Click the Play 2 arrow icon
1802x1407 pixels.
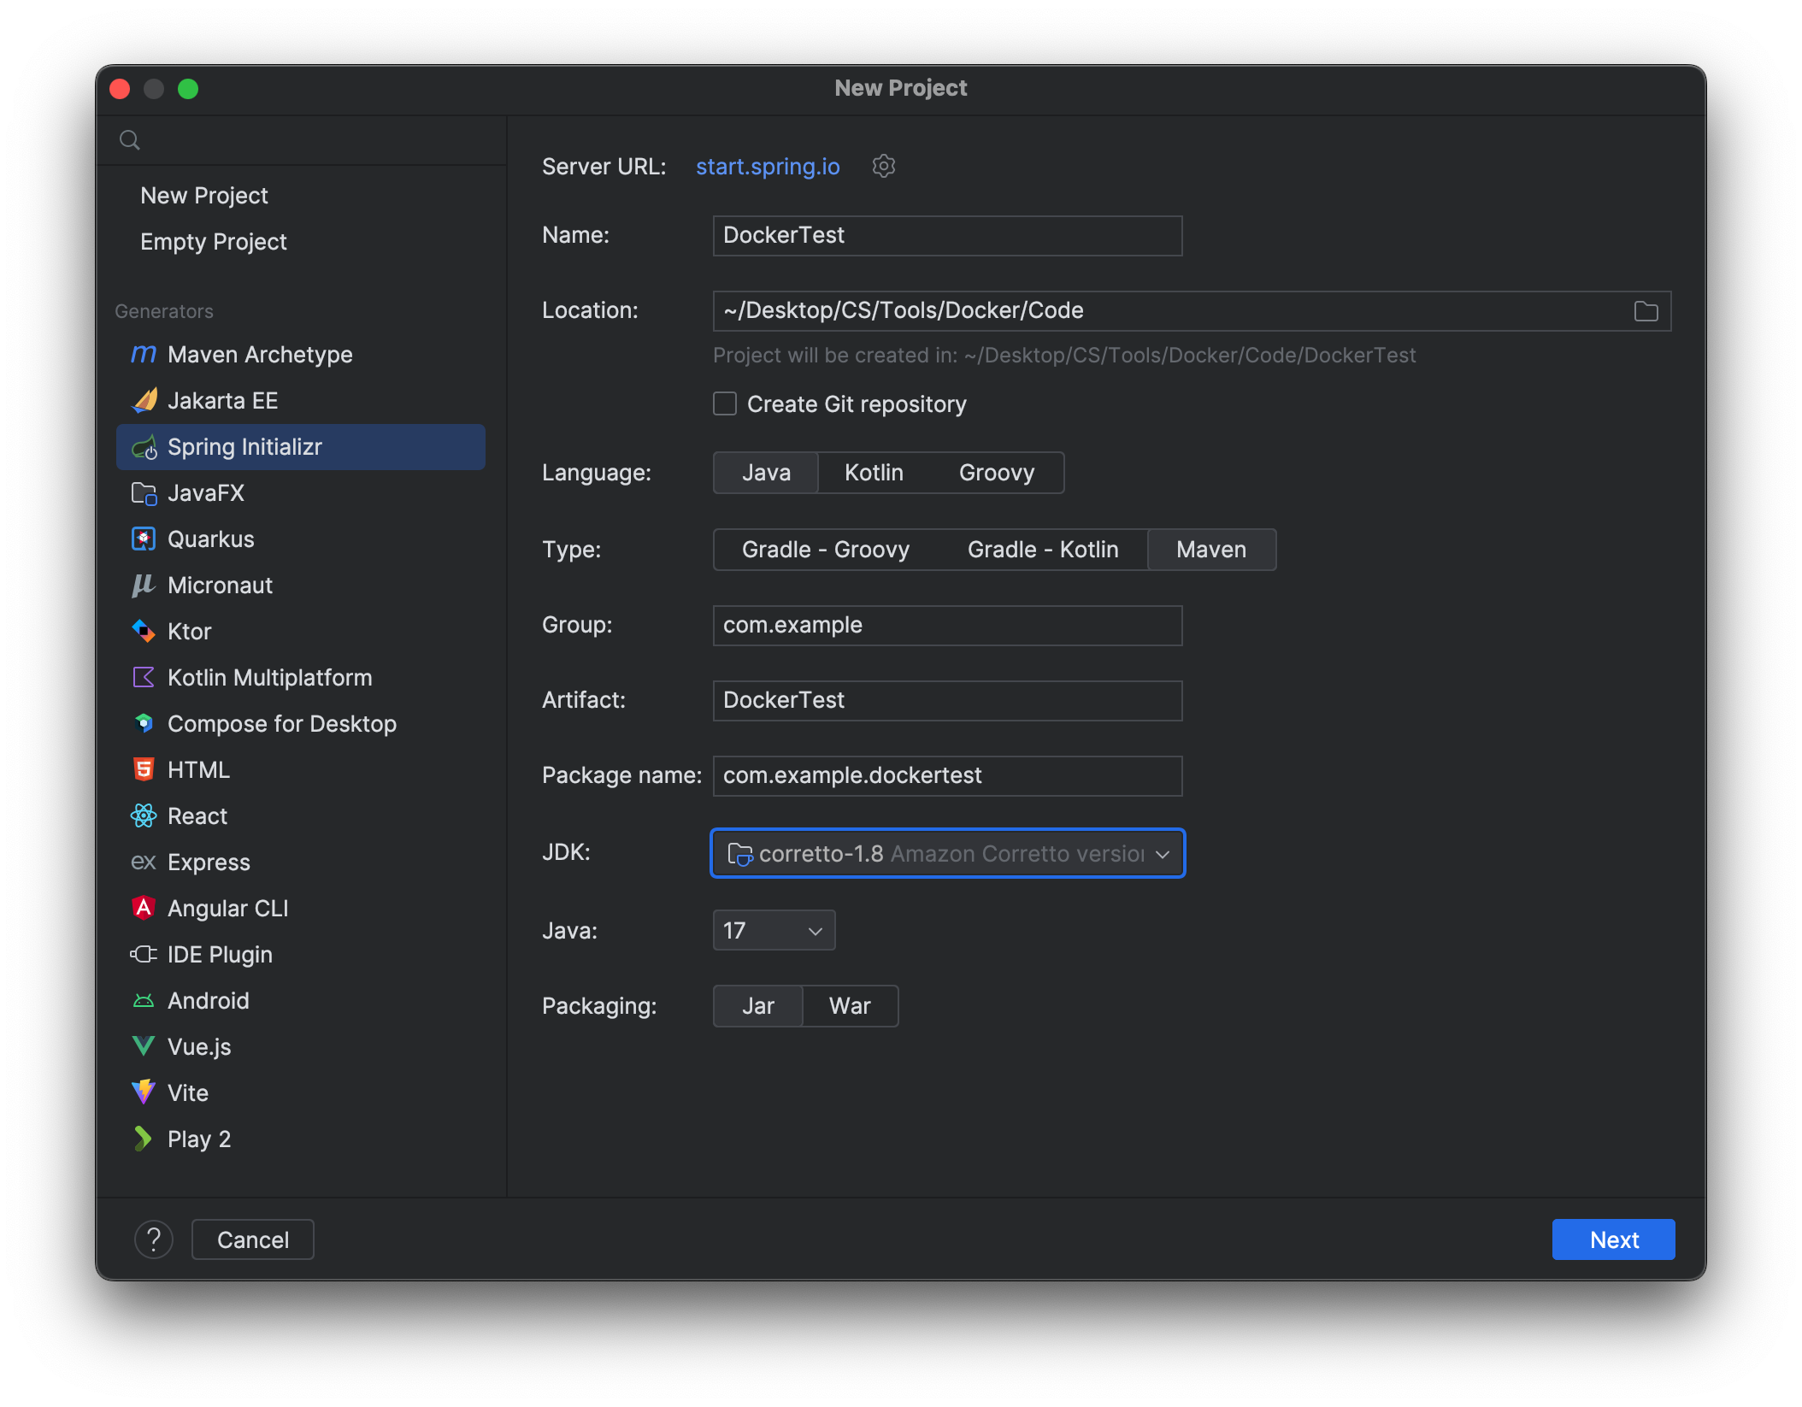pyautogui.click(x=144, y=1139)
